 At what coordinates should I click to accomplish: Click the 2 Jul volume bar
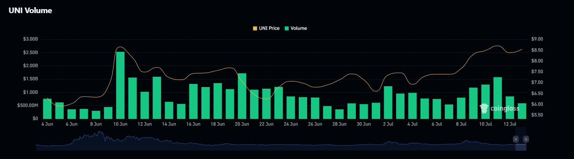[x=388, y=102]
